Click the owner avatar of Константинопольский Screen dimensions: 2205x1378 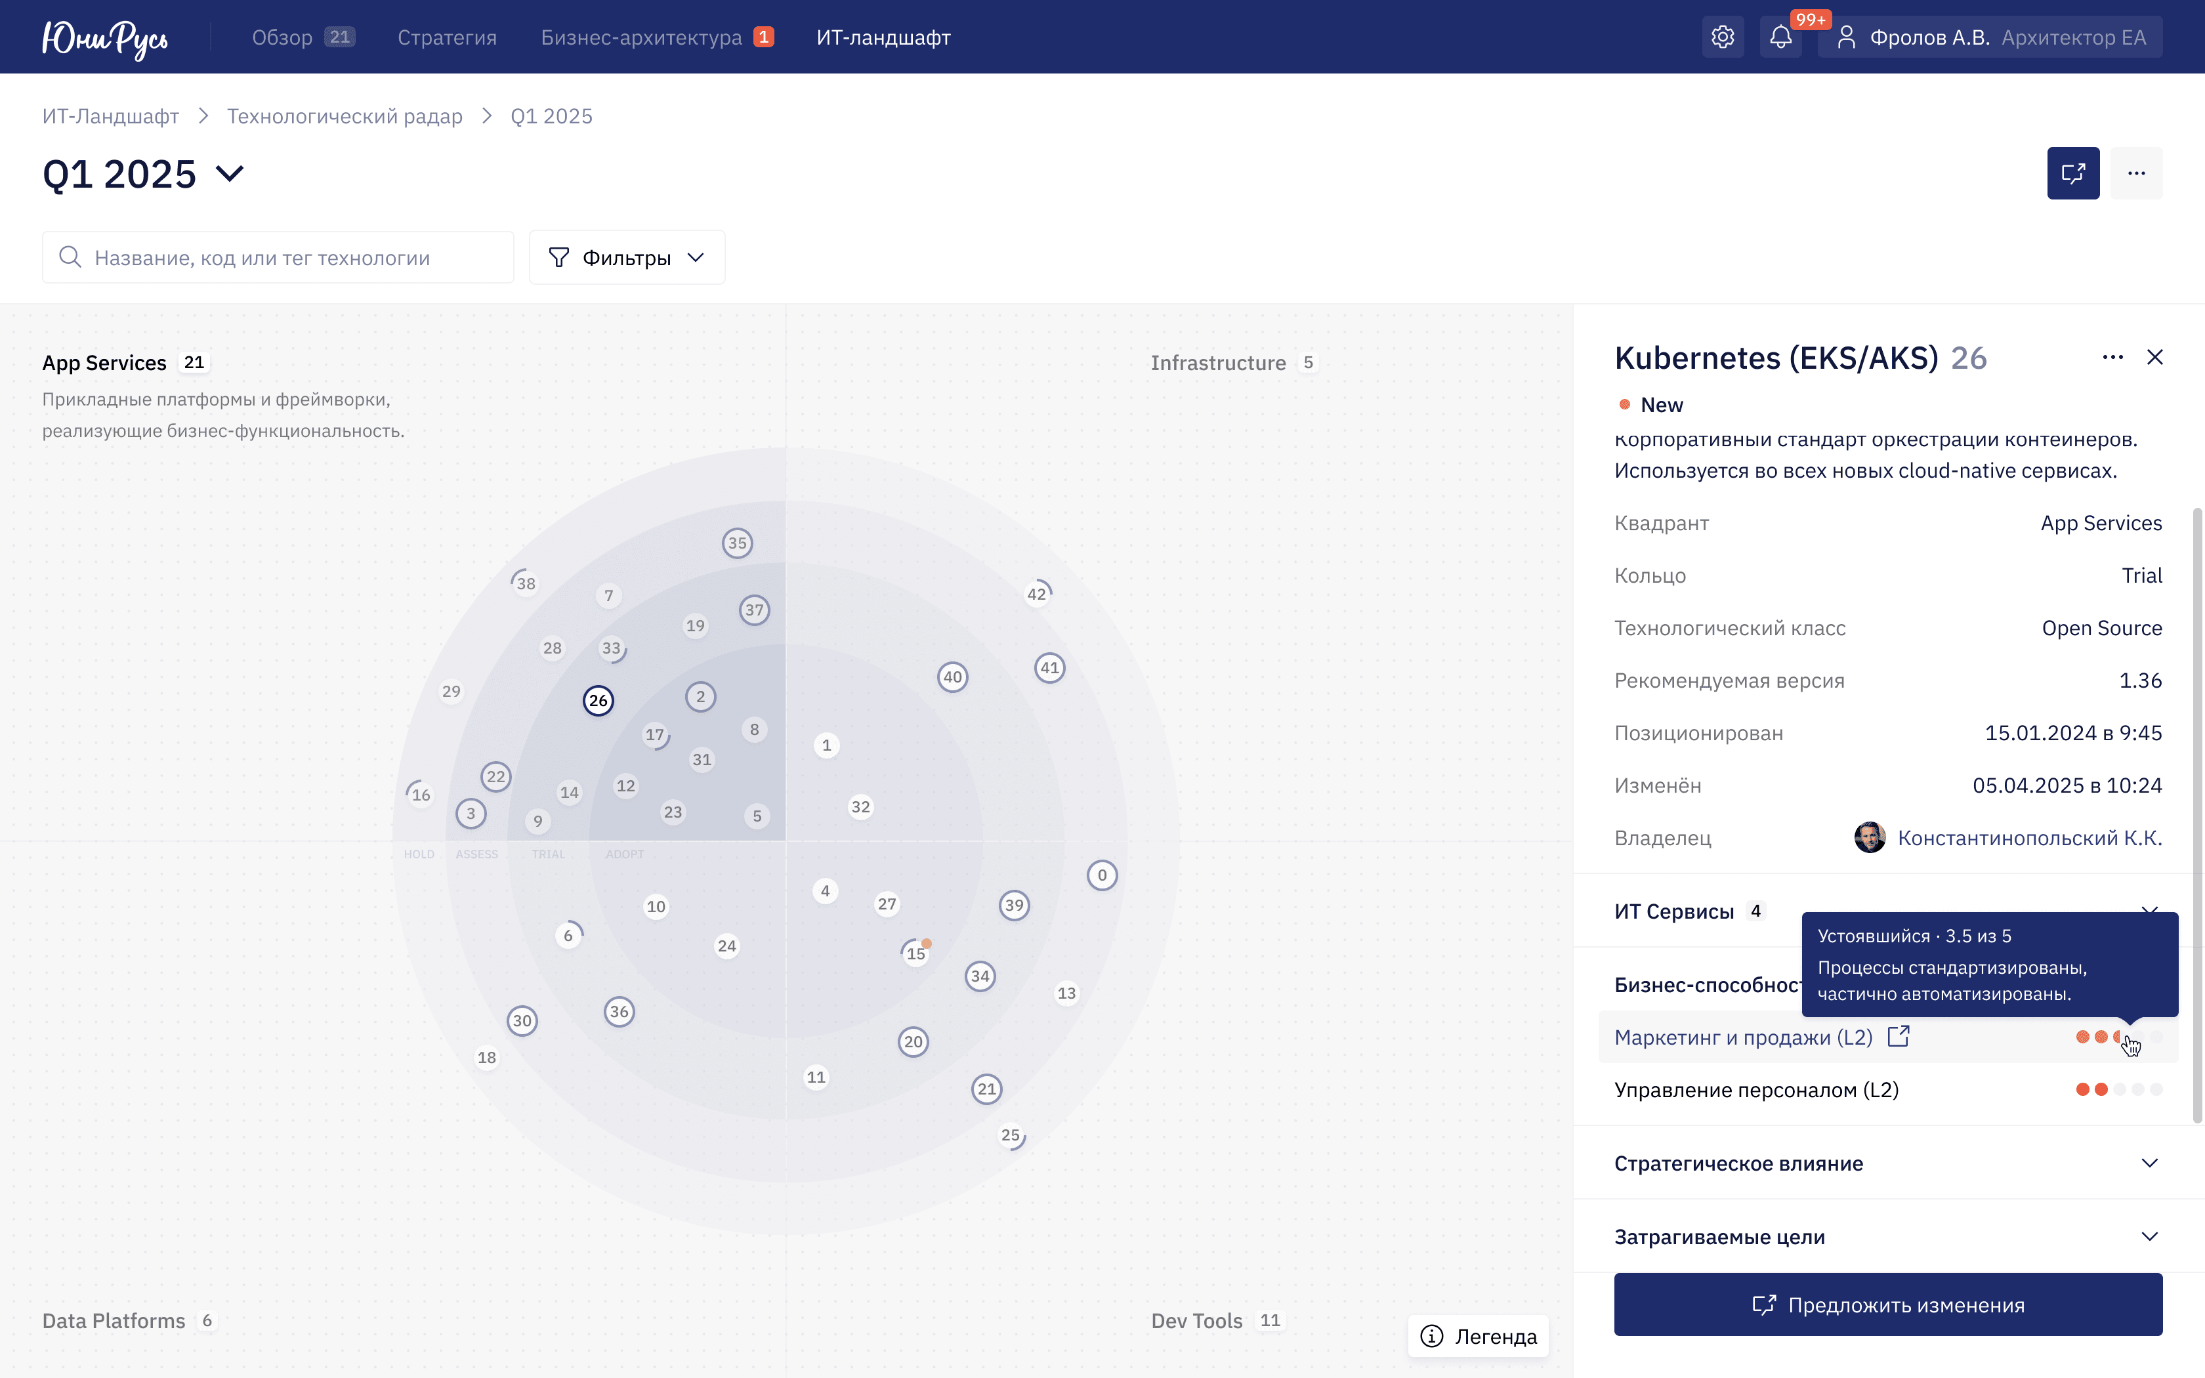click(1870, 837)
